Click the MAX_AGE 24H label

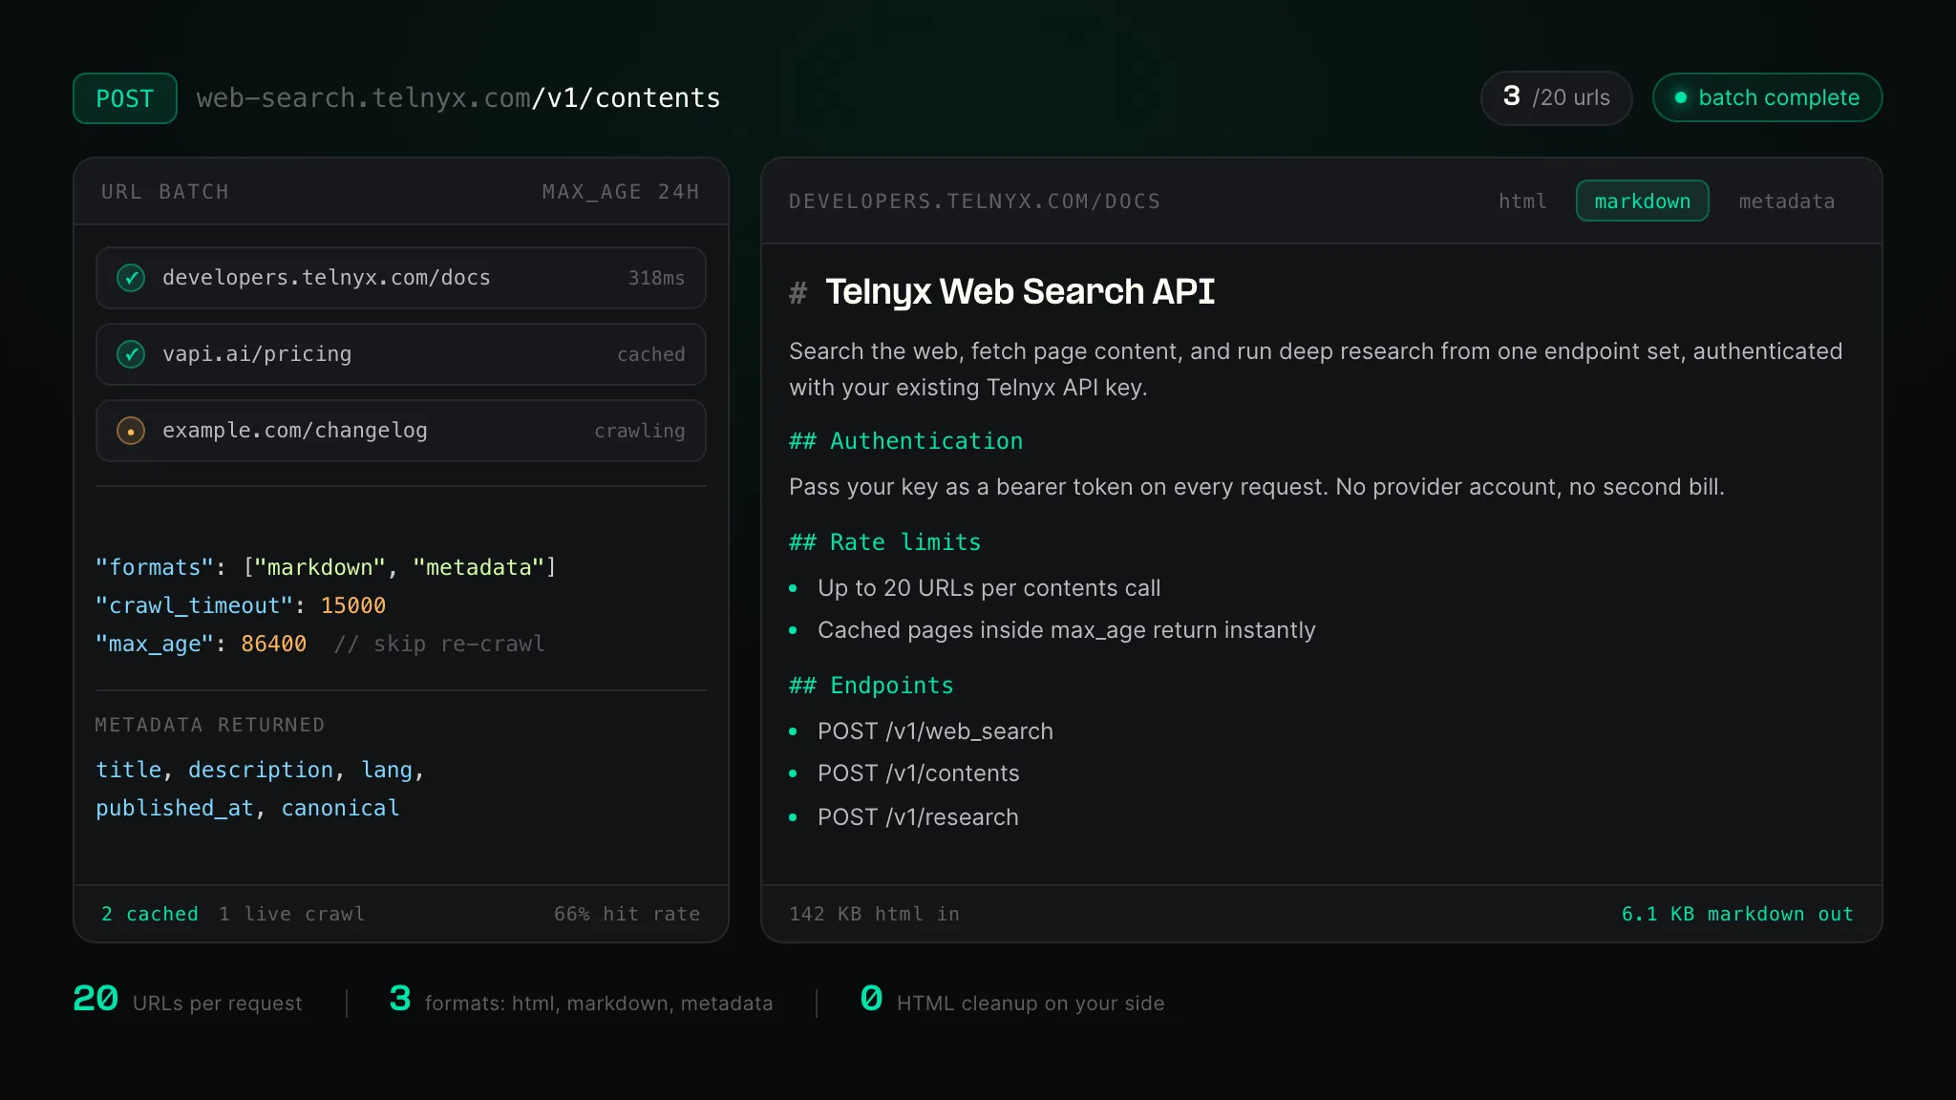tap(621, 192)
